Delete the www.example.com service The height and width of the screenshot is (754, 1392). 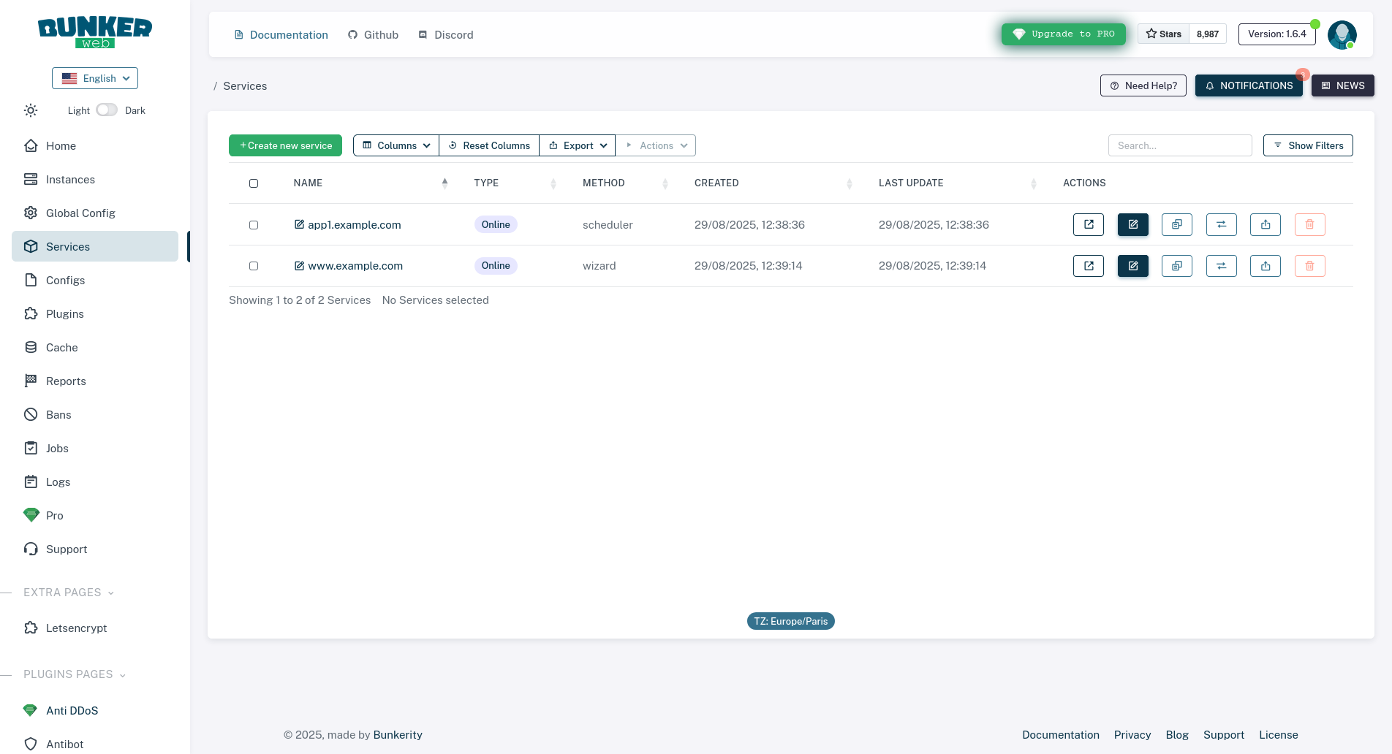coord(1309,266)
